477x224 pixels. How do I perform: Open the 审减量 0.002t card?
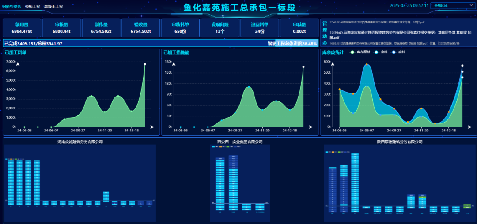[299, 28]
